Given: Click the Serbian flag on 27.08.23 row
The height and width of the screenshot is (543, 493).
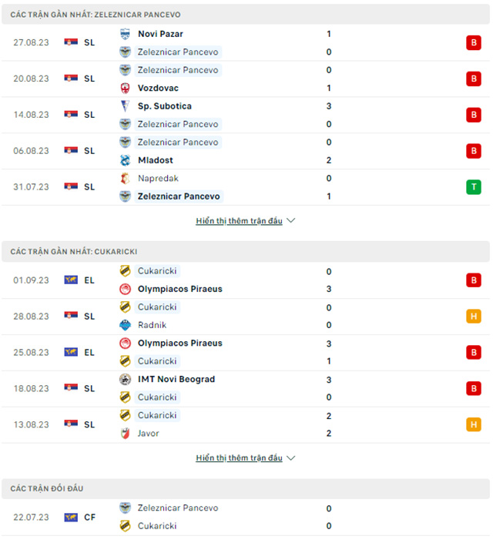Looking at the screenshot, I should click(71, 43).
